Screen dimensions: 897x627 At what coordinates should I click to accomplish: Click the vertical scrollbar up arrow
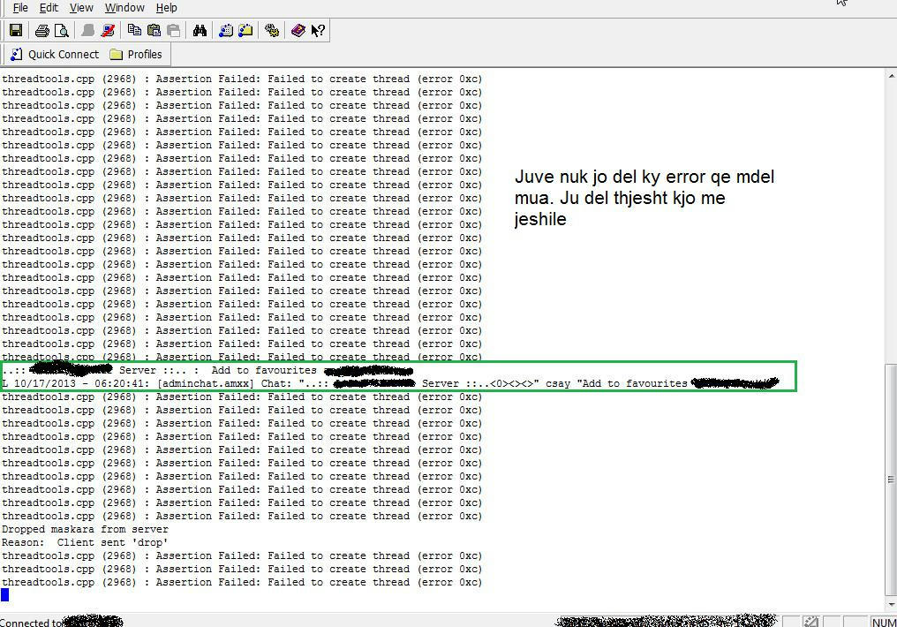[892, 76]
